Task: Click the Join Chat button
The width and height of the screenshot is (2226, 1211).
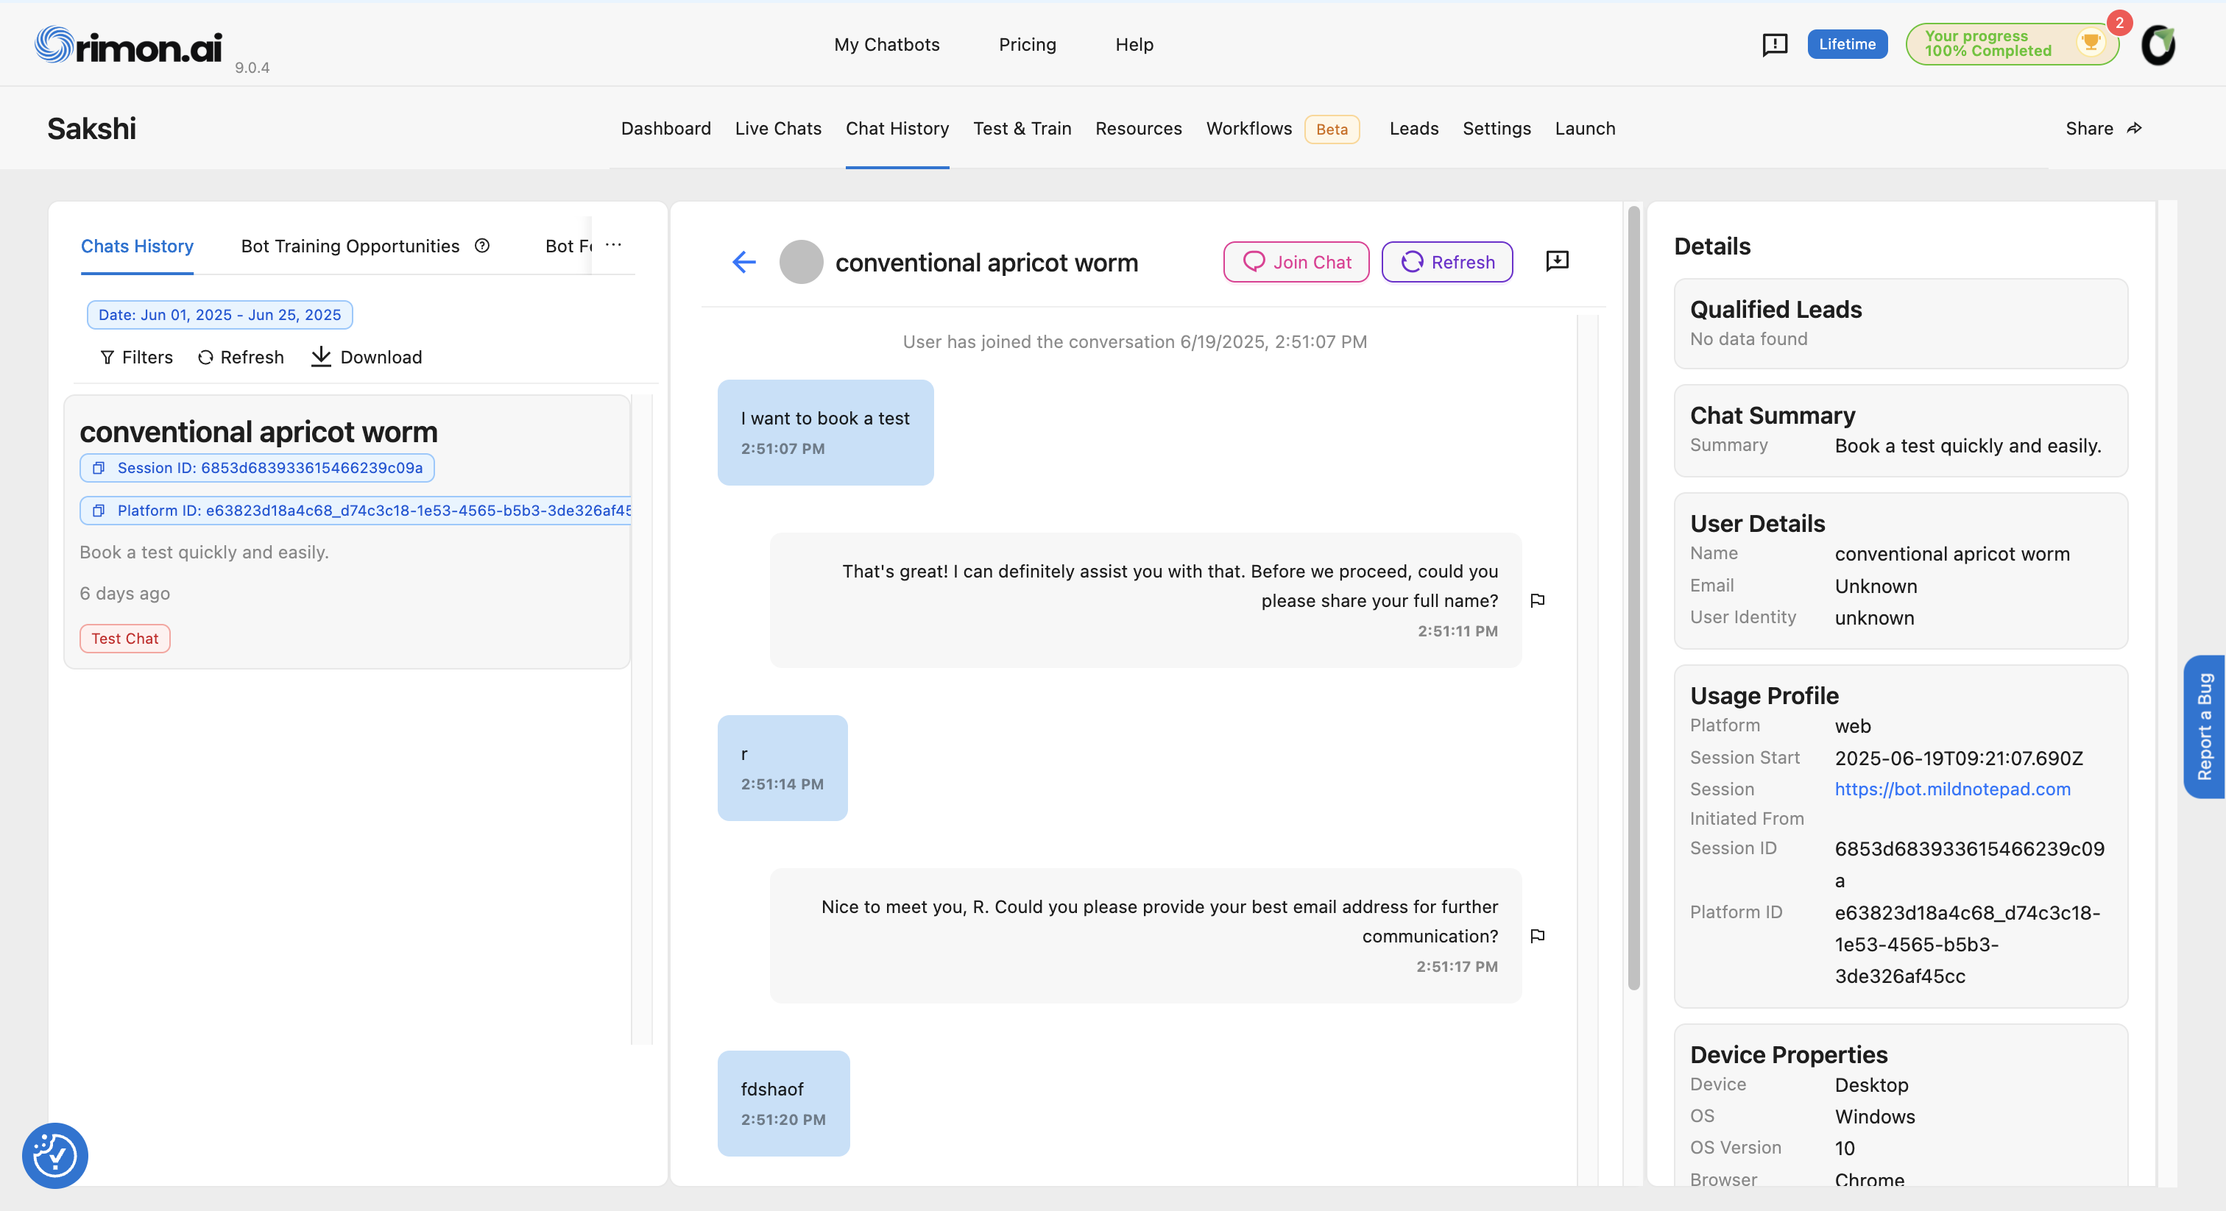Action: pos(1296,262)
